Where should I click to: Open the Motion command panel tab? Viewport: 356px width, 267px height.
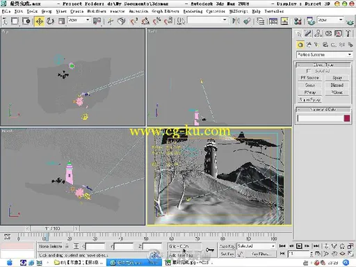pyautogui.click(x=328, y=34)
